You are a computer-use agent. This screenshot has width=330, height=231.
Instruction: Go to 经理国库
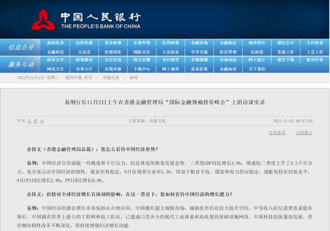pyautogui.click(x=113, y=52)
